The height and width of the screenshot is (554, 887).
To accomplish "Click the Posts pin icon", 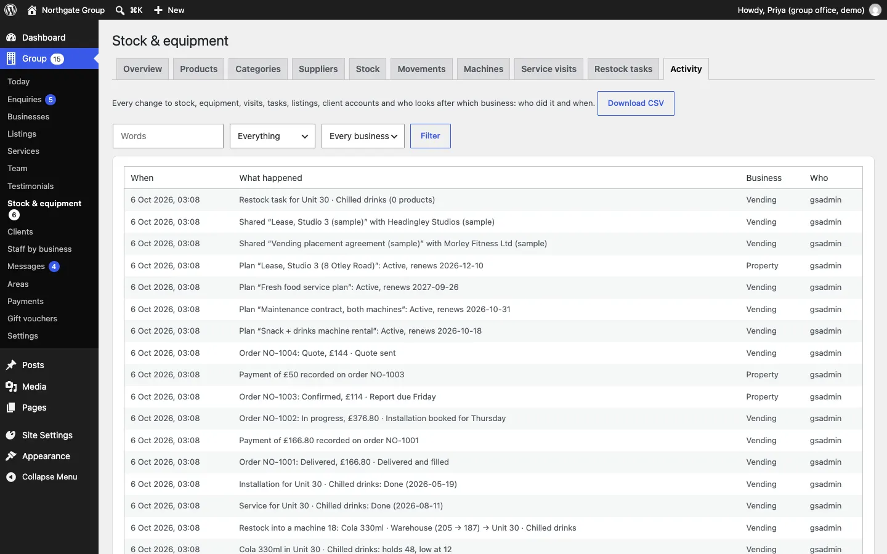I will [11, 365].
